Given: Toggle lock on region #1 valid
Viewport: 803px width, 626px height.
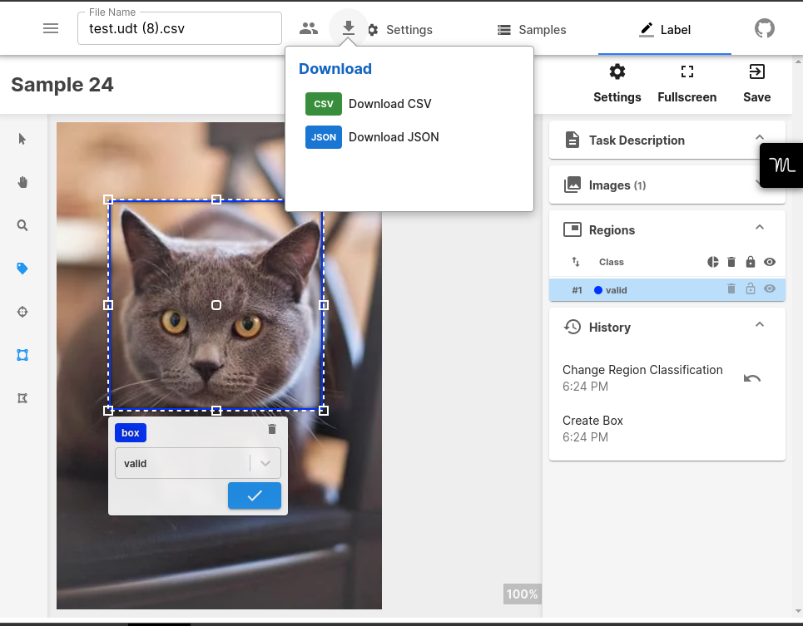Looking at the screenshot, I should [x=751, y=289].
